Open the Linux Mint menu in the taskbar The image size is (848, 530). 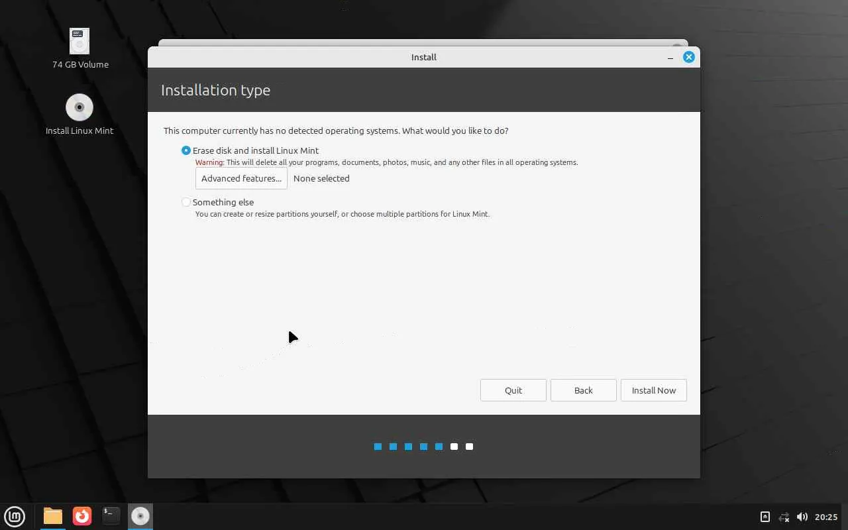pos(15,516)
